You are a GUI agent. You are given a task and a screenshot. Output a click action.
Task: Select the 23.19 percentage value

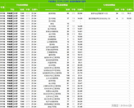tap(80, 86)
